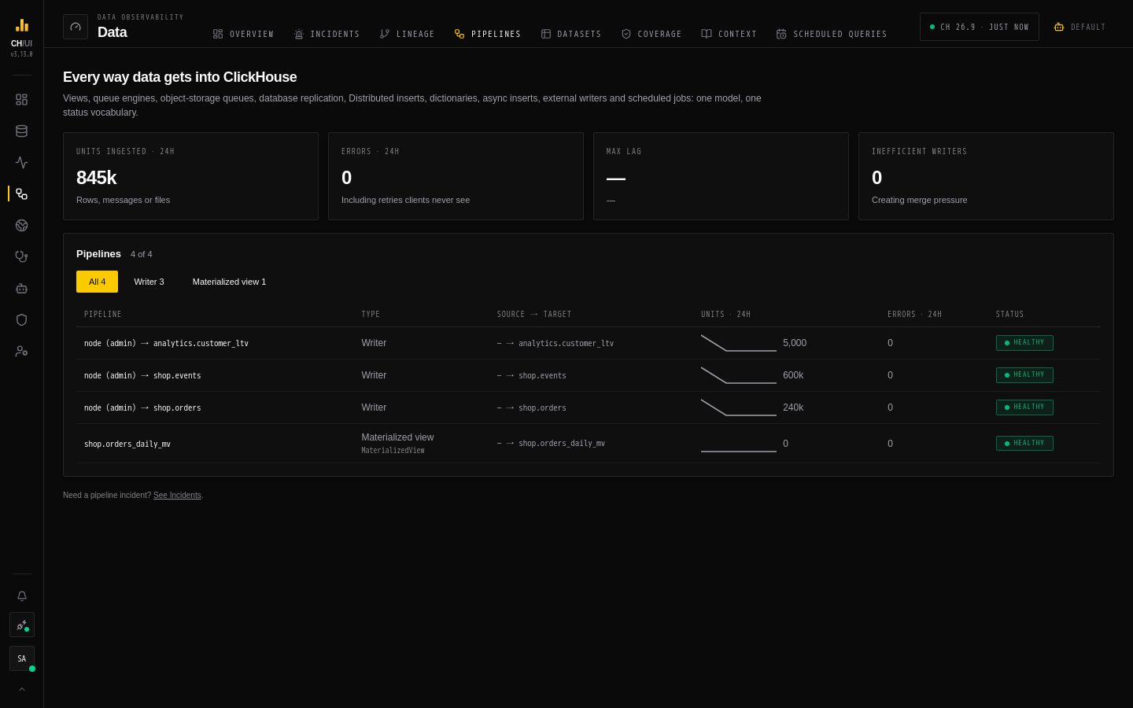
Task: Go to the Datasets tab
Action: click(x=571, y=34)
